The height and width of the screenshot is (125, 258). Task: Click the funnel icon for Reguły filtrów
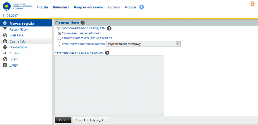pos(5,30)
